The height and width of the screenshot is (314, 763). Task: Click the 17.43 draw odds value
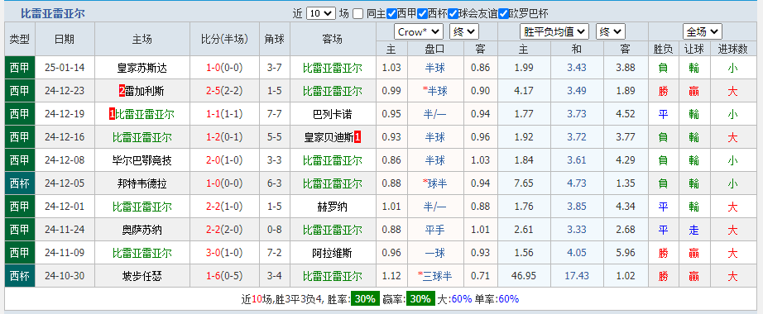tap(577, 277)
